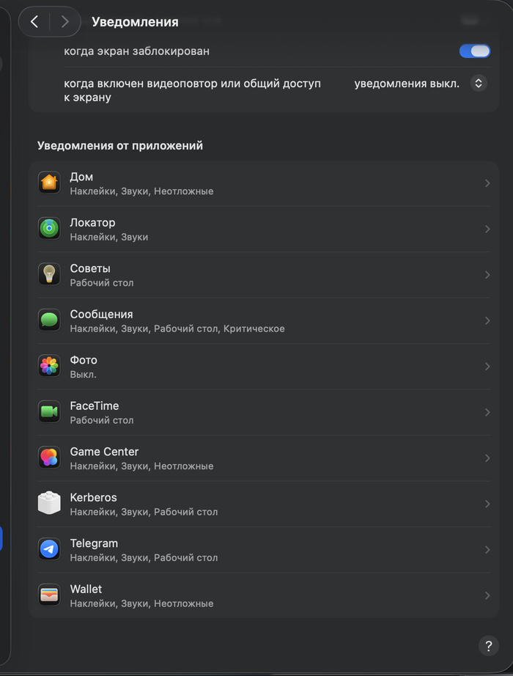
Task: Open the screen mirroring notifications dropdown
Action: [x=478, y=84]
